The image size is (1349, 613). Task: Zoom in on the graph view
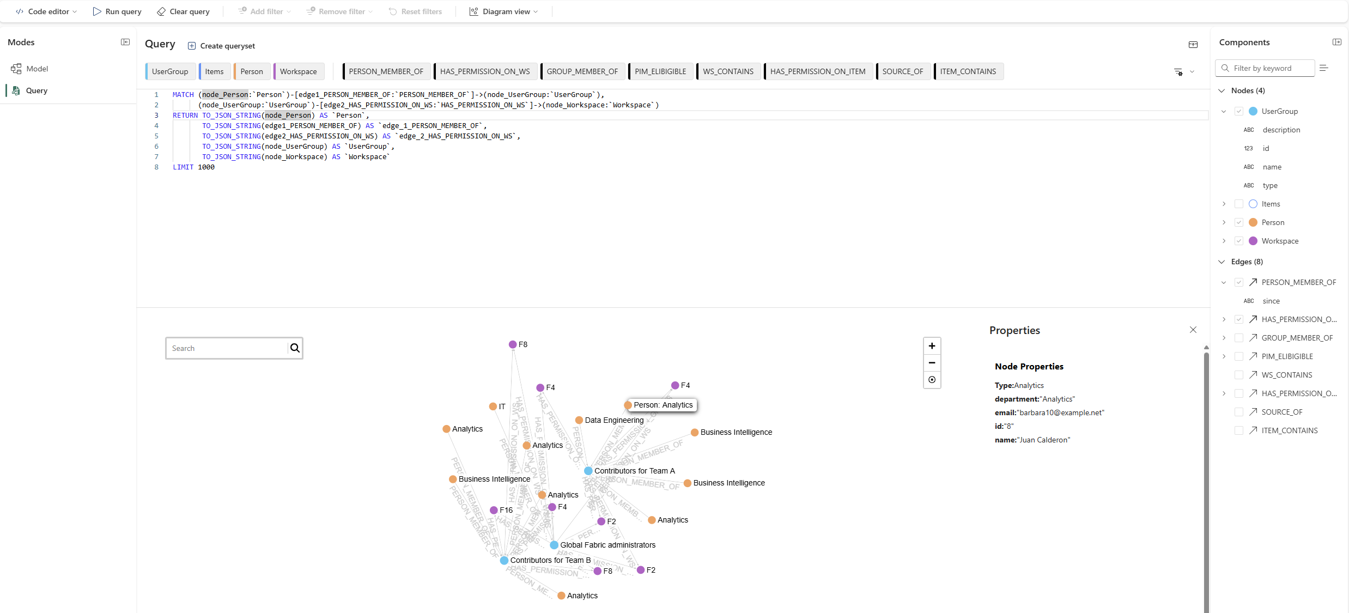[x=932, y=345]
